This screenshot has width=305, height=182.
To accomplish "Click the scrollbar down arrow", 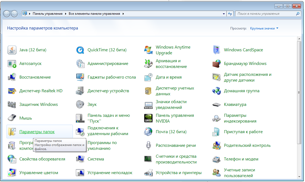I will 299,177.
